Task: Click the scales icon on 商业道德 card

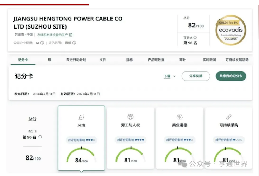Action: [179, 117]
